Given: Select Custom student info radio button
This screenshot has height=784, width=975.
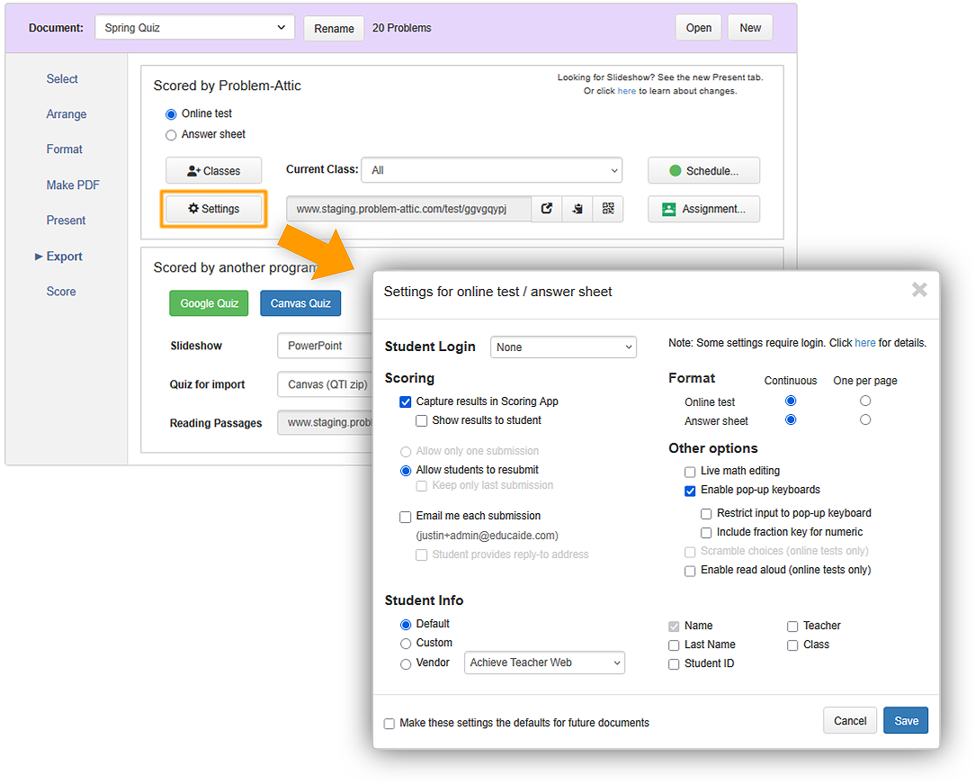Looking at the screenshot, I should 406,644.
